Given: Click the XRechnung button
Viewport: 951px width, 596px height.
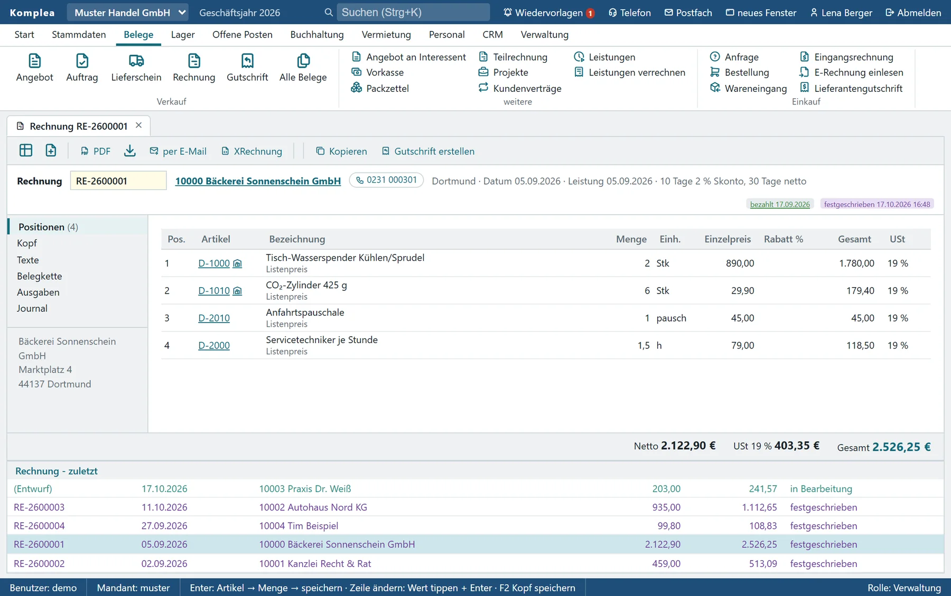Looking at the screenshot, I should (251, 151).
